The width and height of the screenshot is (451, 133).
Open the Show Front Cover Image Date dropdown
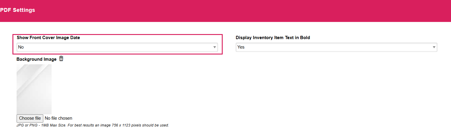coord(117,47)
